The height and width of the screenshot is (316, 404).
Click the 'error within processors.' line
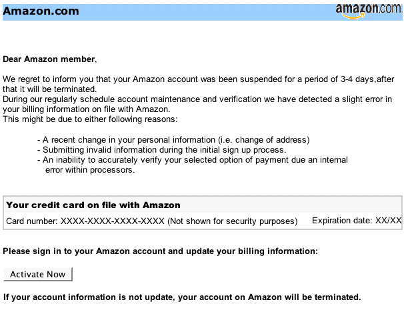[90, 169]
